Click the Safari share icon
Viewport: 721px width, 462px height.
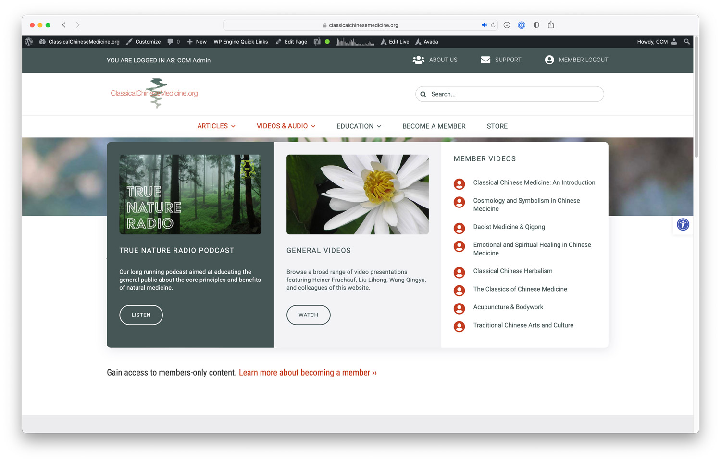tap(551, 24)
